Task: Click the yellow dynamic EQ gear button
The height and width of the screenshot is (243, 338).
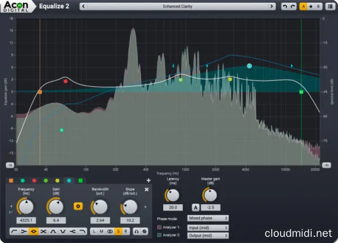Action: [78, 207]
